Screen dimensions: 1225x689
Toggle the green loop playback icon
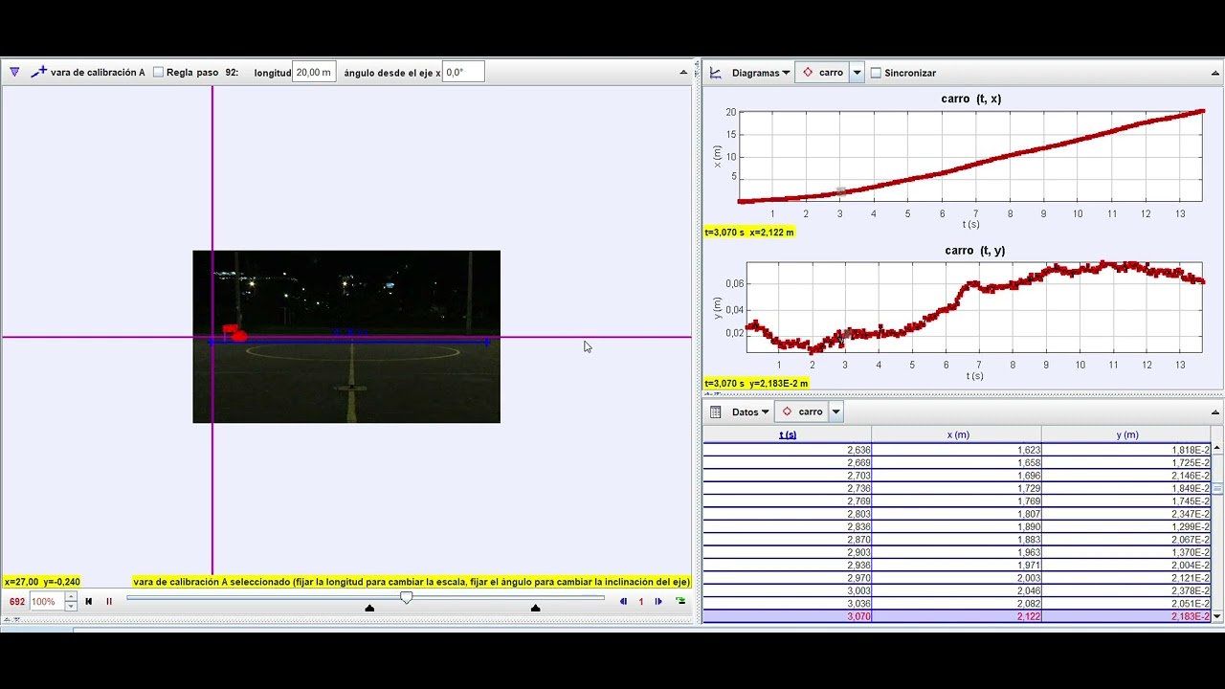pos(680,601)
